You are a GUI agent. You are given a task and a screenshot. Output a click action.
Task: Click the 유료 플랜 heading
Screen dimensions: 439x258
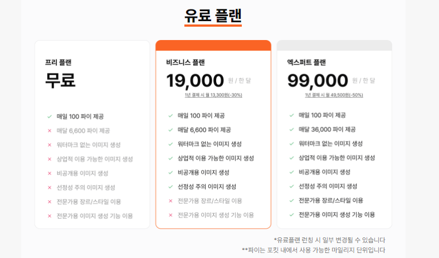click(213, 16)
